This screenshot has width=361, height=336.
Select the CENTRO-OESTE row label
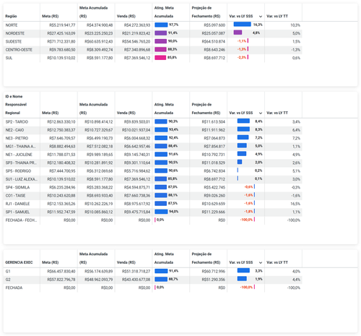point(19,50)
